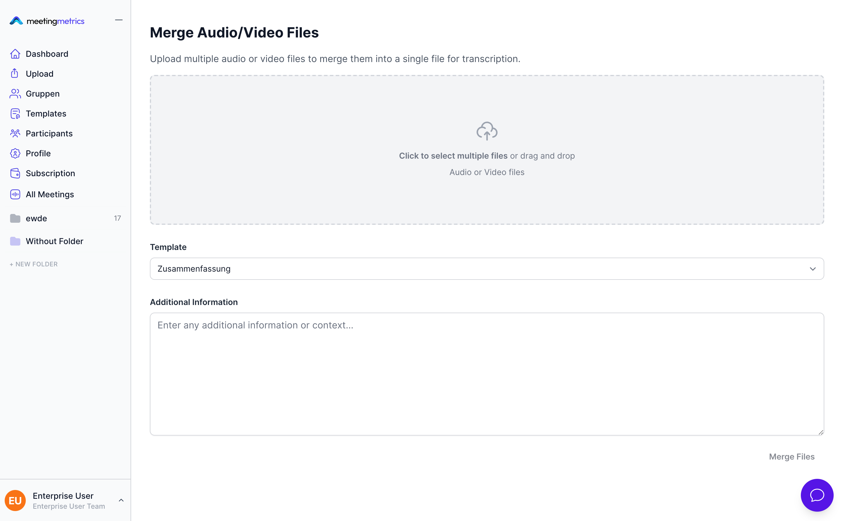843x521 pixels.
Task: Click the Upload share icon in sidebar
Action: click(x=14, y=73)
